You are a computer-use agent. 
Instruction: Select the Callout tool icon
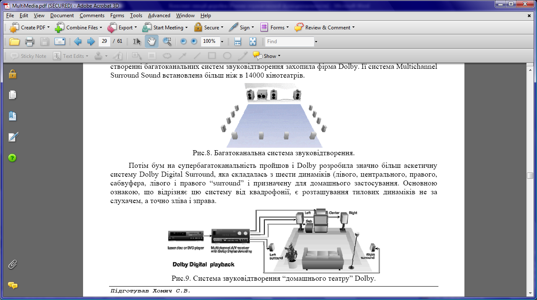[137, 56]
